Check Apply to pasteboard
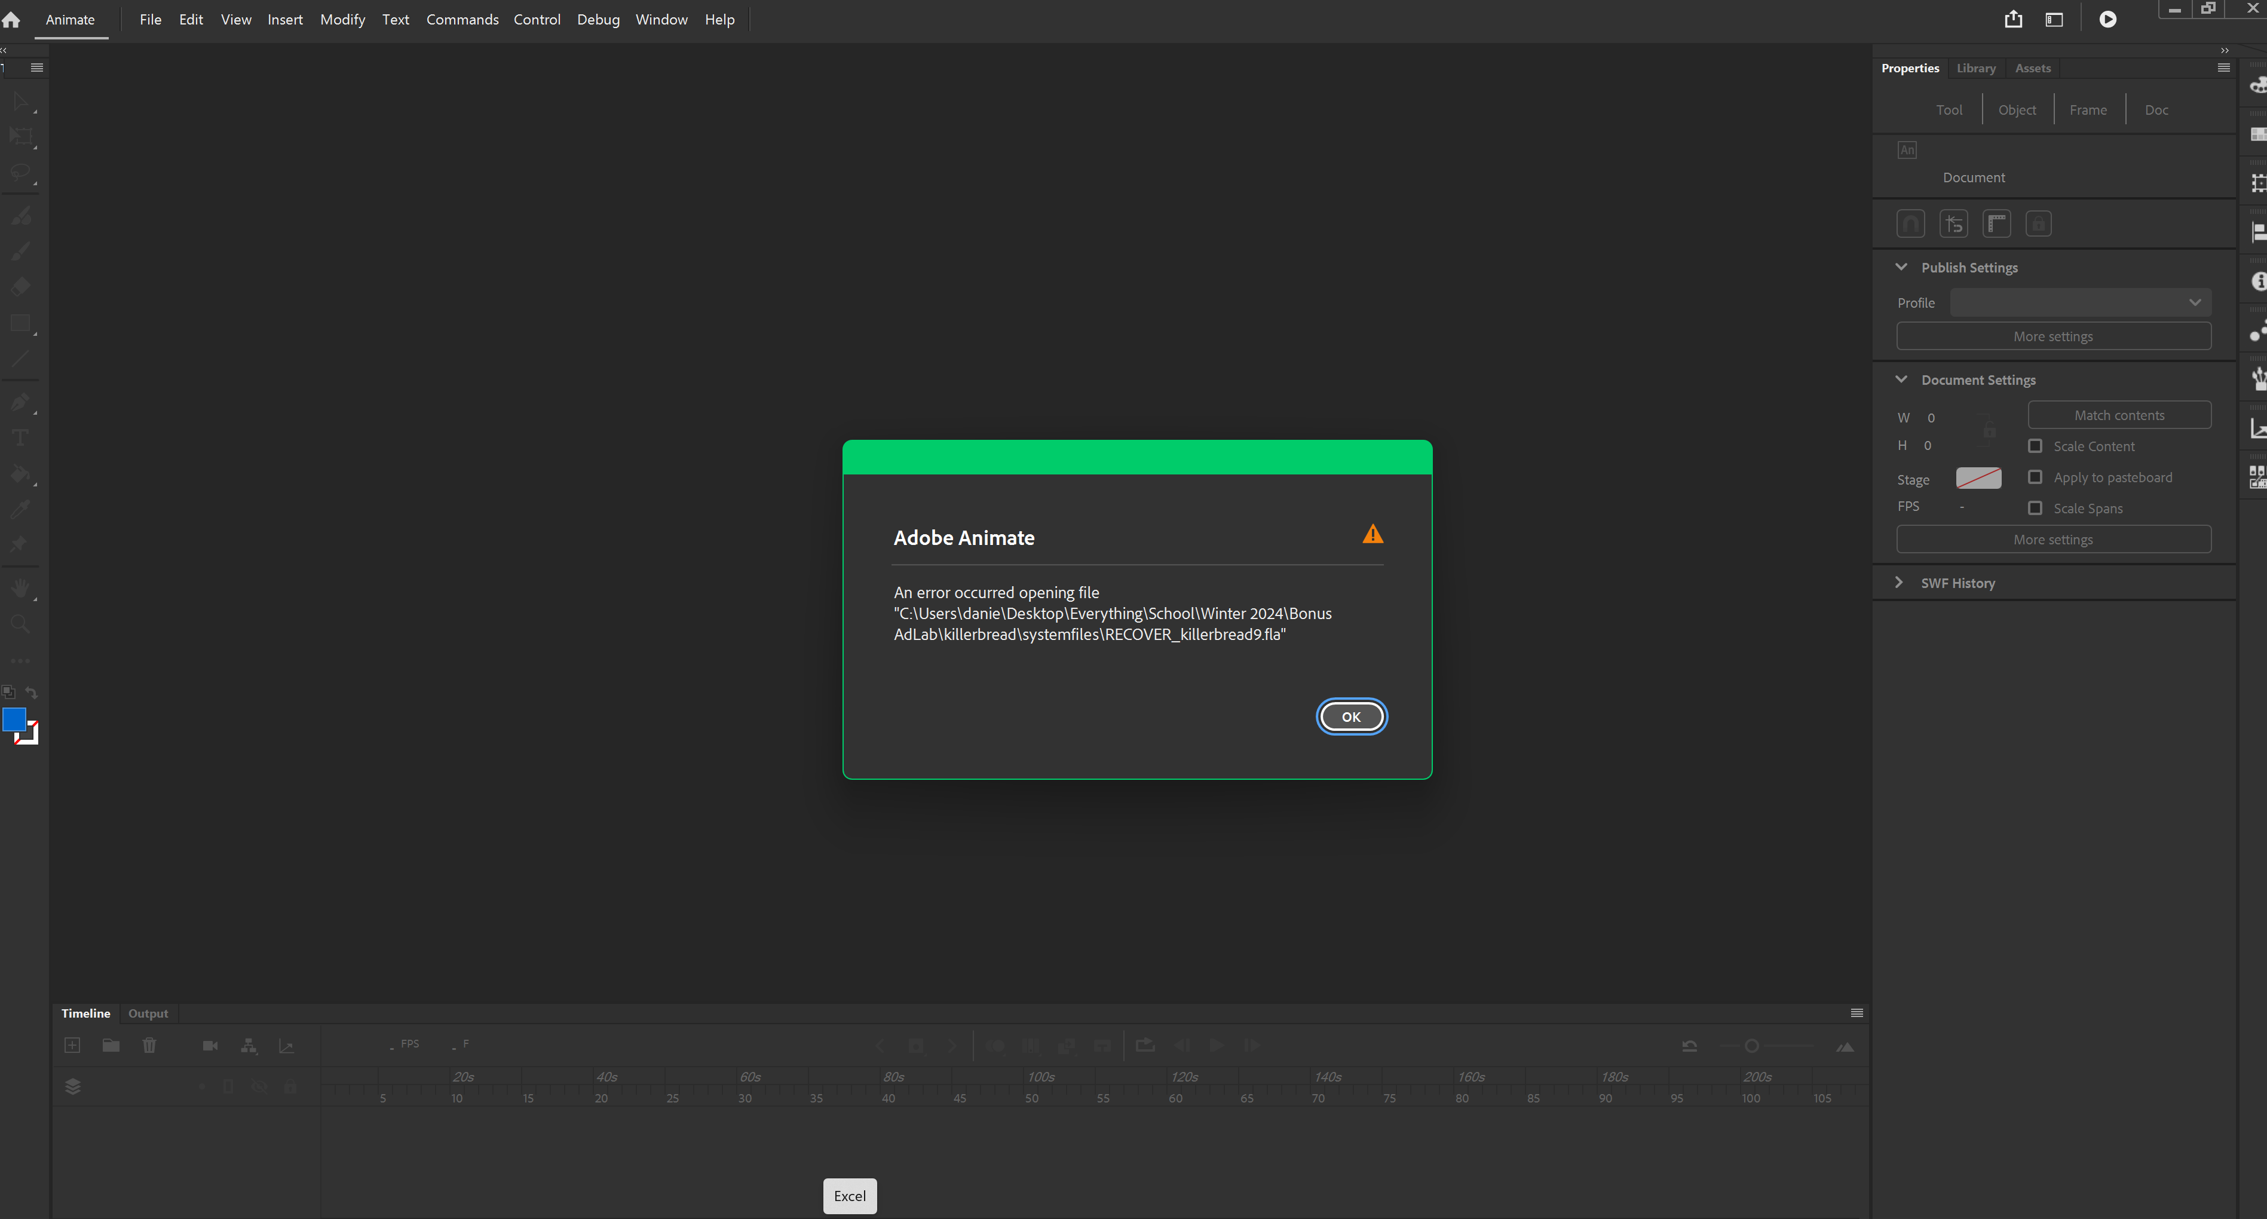The width and height of the screenshot is (2267, 1219). point(2035,477)
